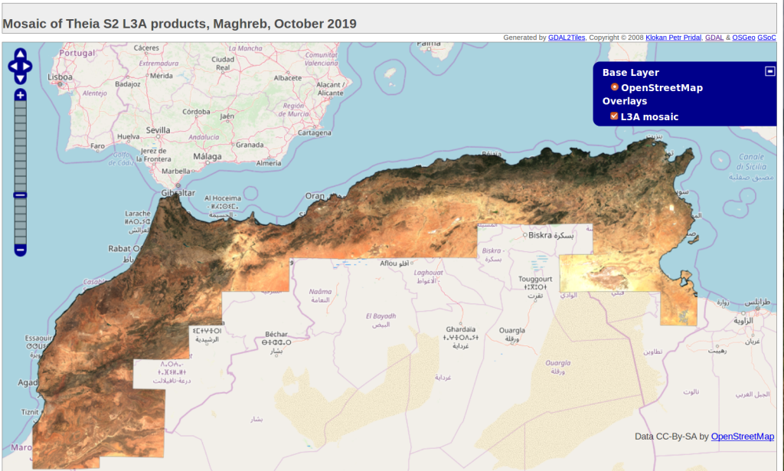Viewport: 784px width, 471px height.
Task: Click the Granada label on map
Action: (x=250, y=145)
